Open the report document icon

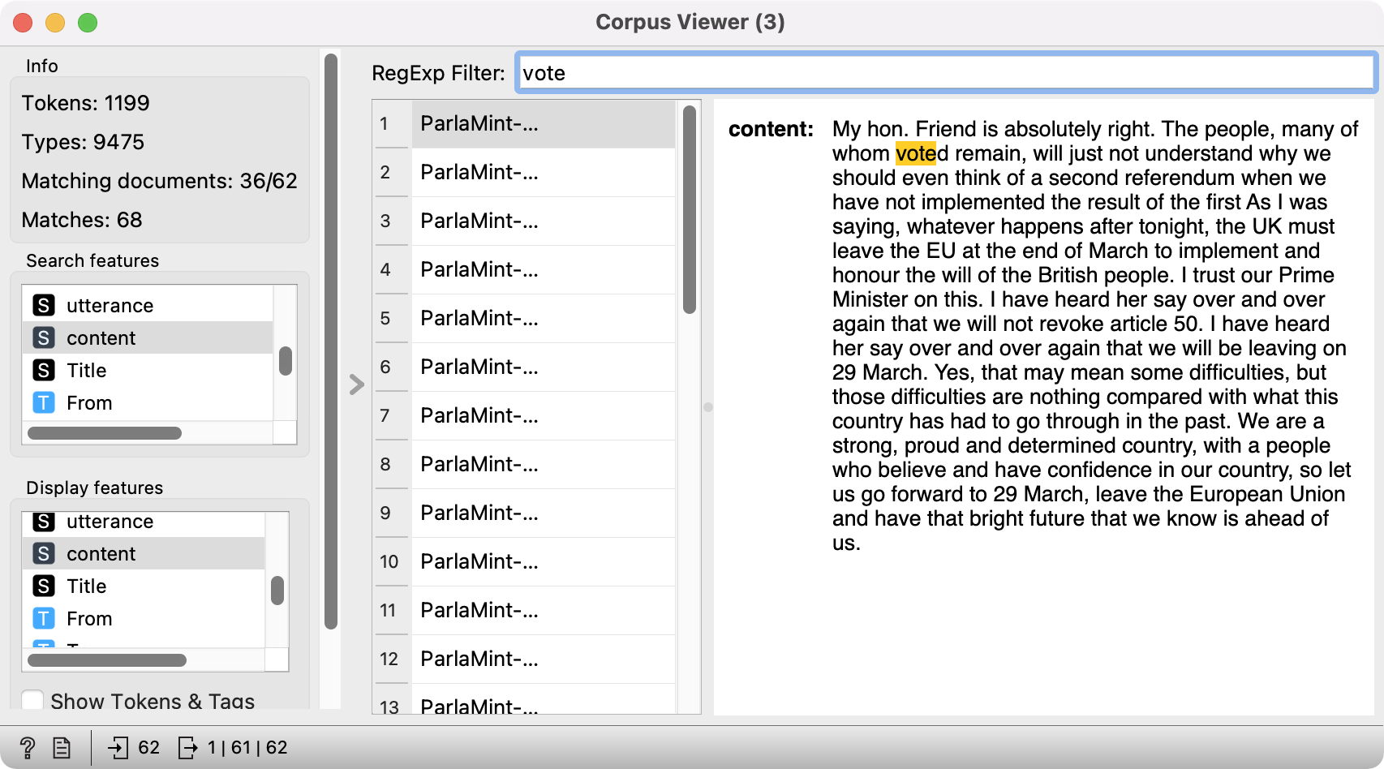[62, 747]
